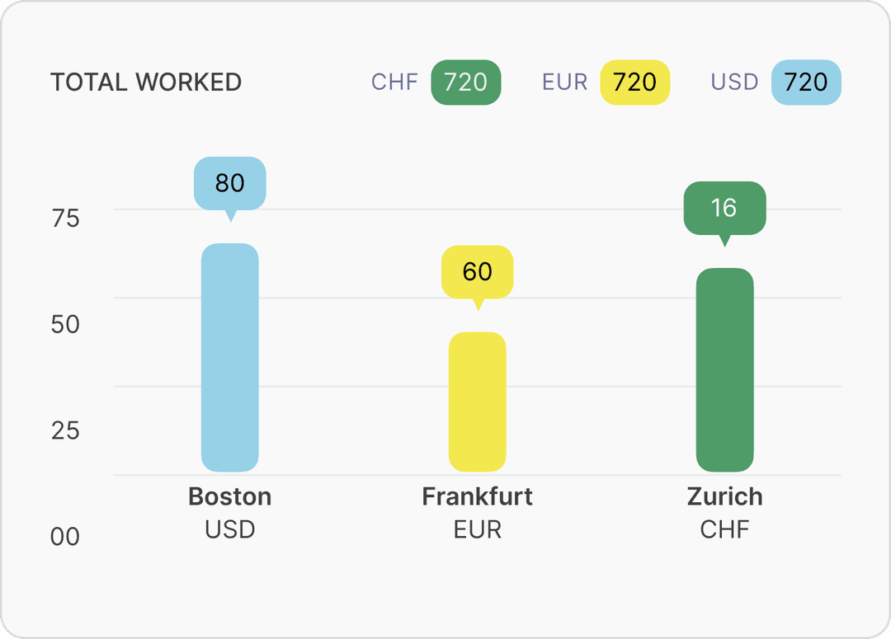This screenshot has height=639, width=891.
Task: Click the Boston city label
Action: [230, 496]
